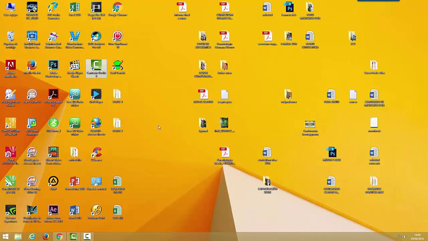The width and height of the screenshot is (428, 241).
Task: Select the CONTENIDO DE MICROBIOLOGIA document
Action: pos(374,98)
